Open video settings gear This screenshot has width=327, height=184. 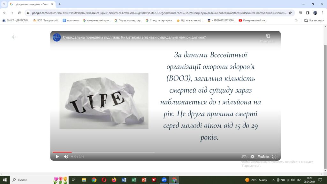(252, 157)
